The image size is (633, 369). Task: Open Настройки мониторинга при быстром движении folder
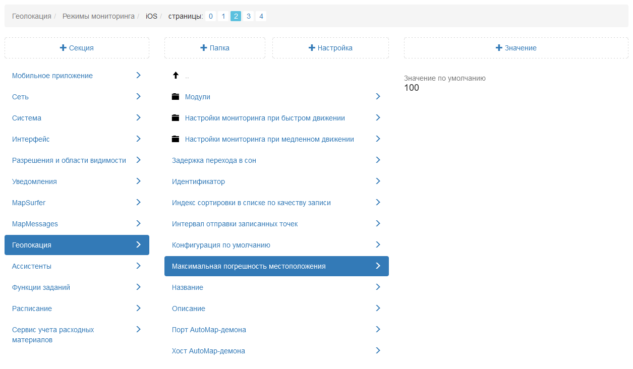(x=276, y=118)
